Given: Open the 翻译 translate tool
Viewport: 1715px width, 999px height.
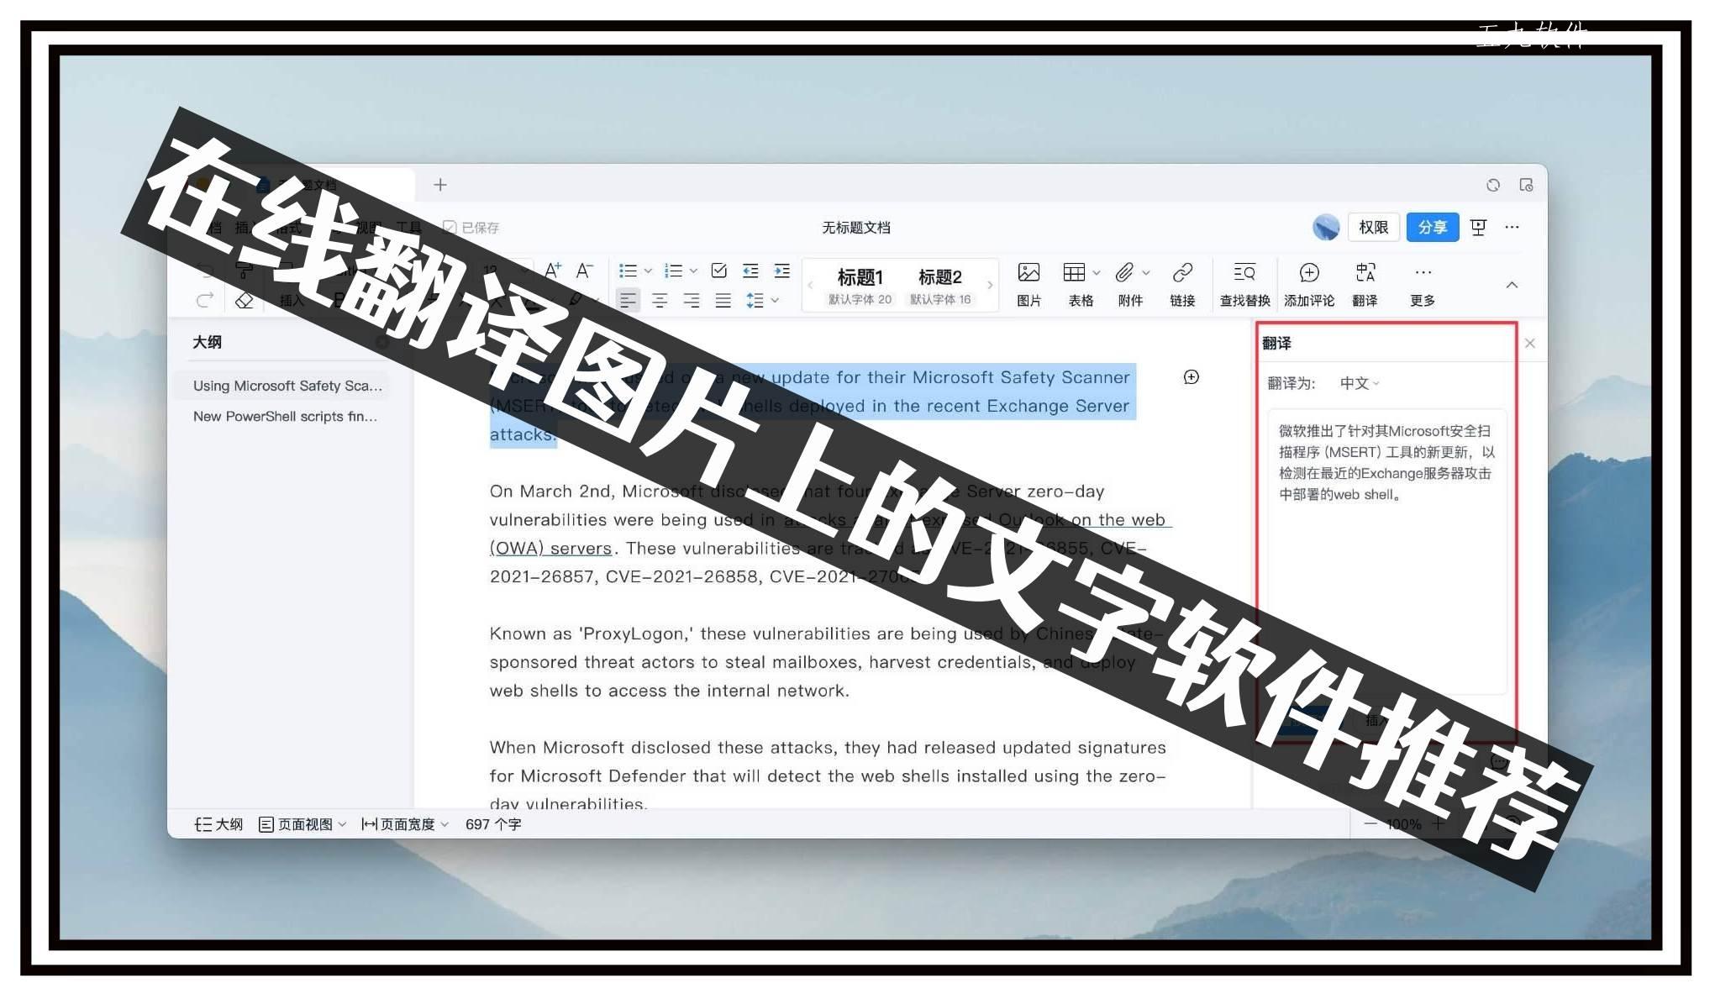Looking at the screenshot, I should pyautogui.click(x=1365, y=284).
